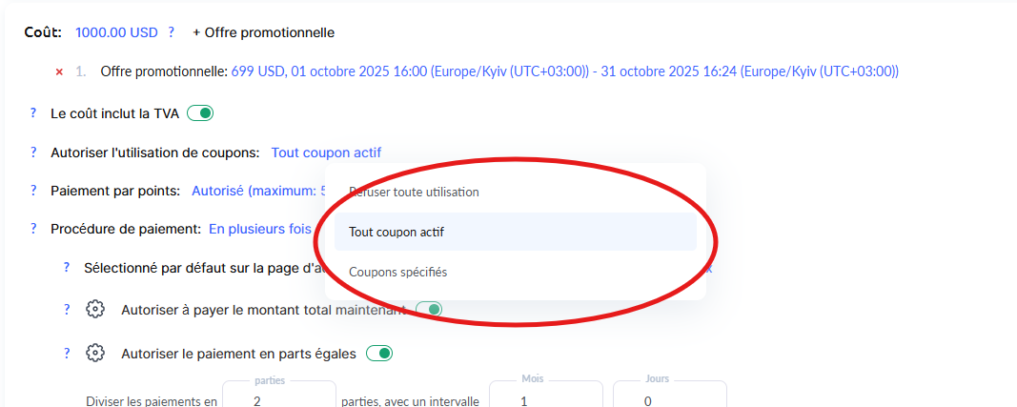Remove the promotional offer with the red ×
Screen dimensions: 1017x407
point(59,71)
